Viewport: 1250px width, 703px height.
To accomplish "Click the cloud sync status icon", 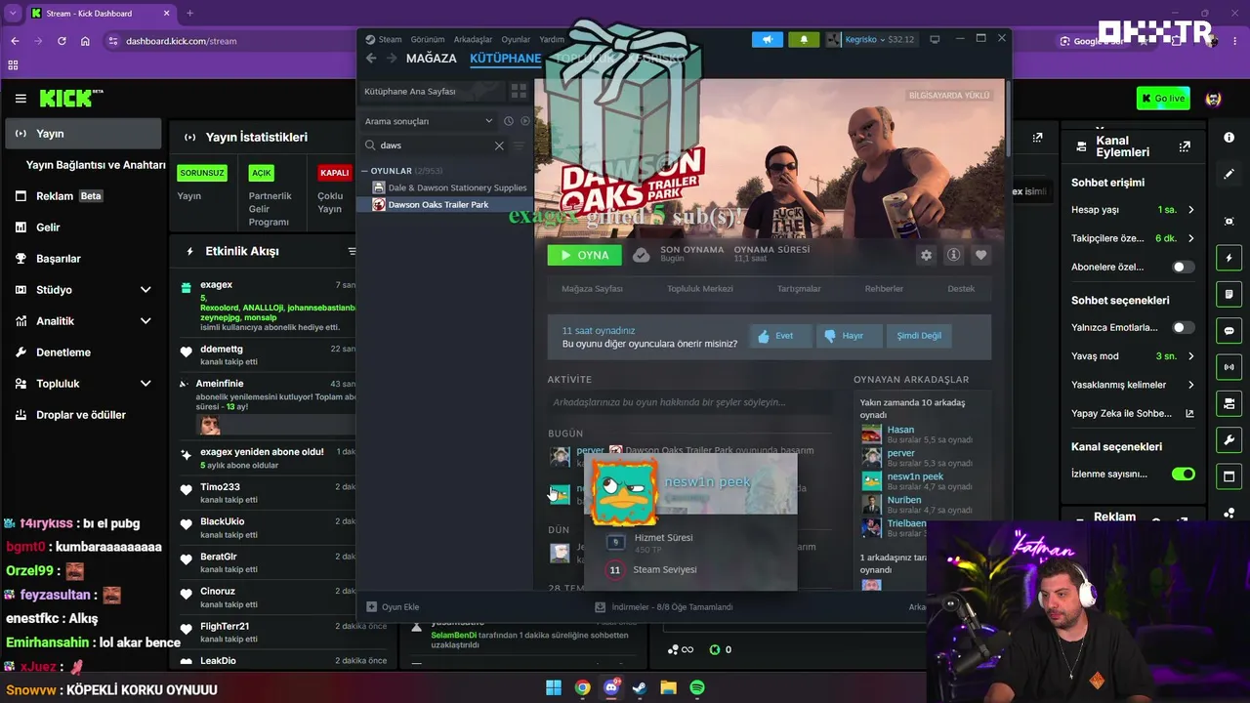I will [x=641, y=255].
